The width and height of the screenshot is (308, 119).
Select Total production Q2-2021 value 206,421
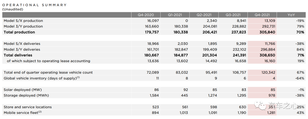pyautogui.click(x=209, y=32)
